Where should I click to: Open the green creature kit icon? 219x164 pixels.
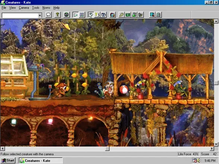[x=128, y=15]
